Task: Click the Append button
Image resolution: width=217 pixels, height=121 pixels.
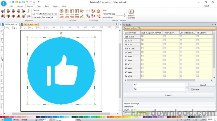Action: 202,85
